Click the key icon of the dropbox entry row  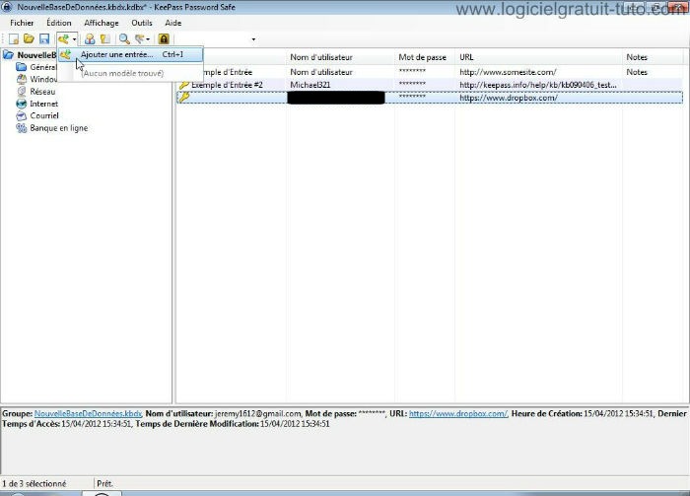(184, 98)
